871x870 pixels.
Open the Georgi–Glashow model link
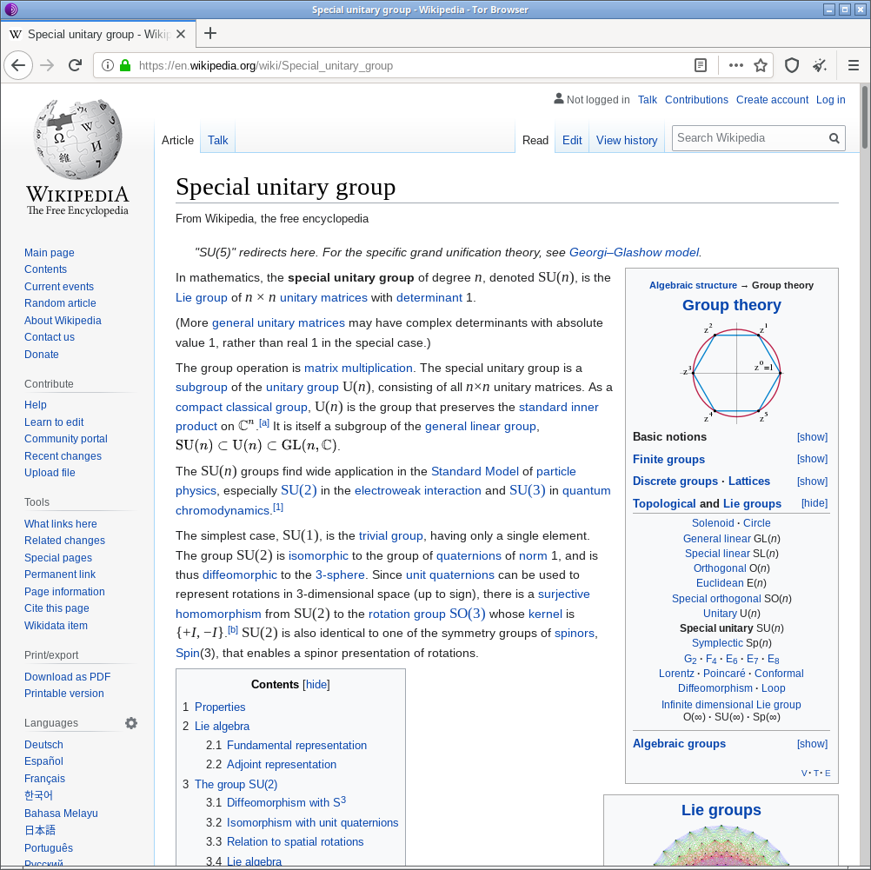[x=634, y=253]
